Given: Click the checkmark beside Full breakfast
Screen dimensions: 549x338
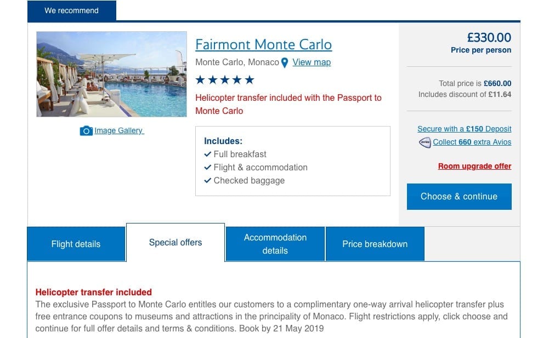Looking at the screenshot, I should [x=207, y=154].
